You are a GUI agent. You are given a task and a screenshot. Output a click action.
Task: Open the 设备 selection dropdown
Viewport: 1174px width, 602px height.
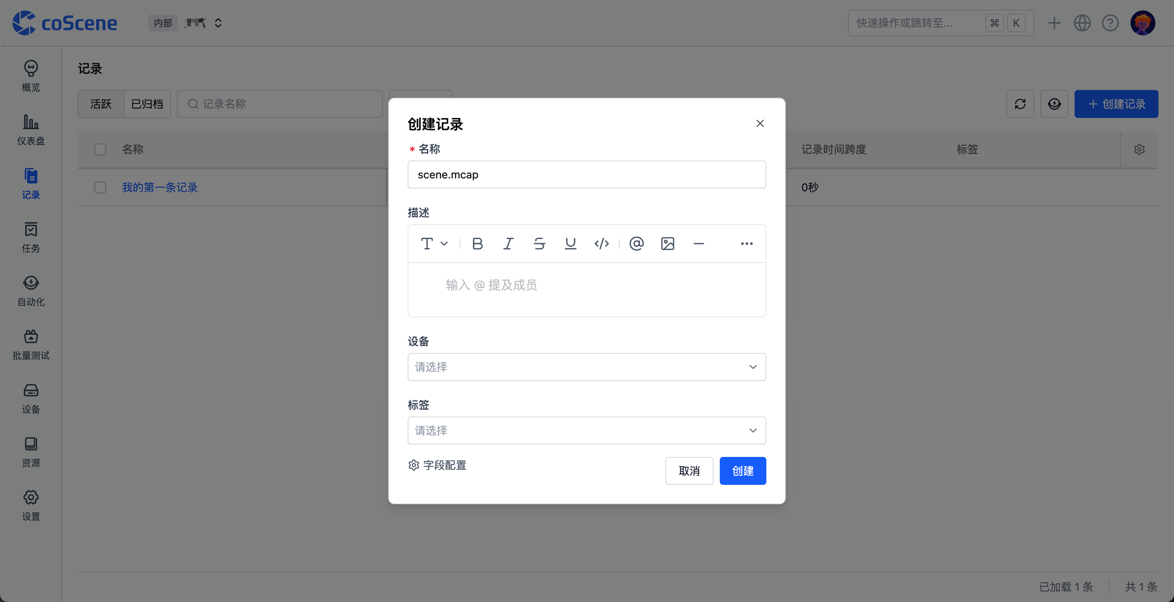click(x=587, y=367)
